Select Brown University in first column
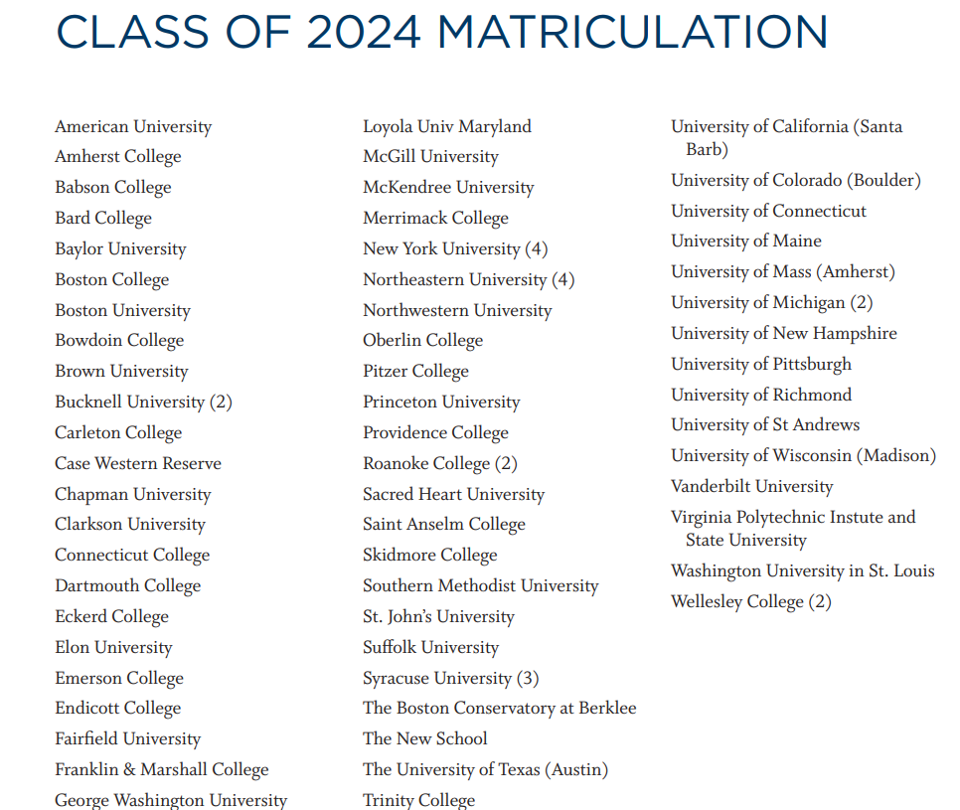960x810 pixels. pyautogui.click(x=122, y=372)
